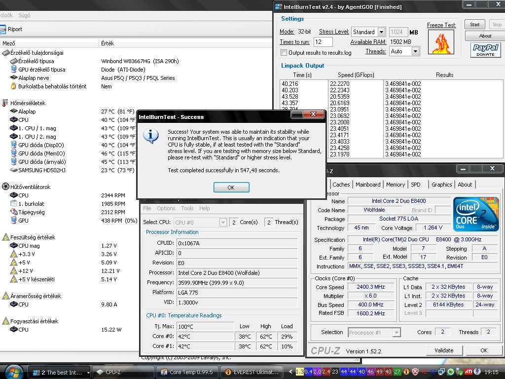Switch to the About tab in CPU-Z
The height and width of the screenshot is (379, 505).
[465, 185]
